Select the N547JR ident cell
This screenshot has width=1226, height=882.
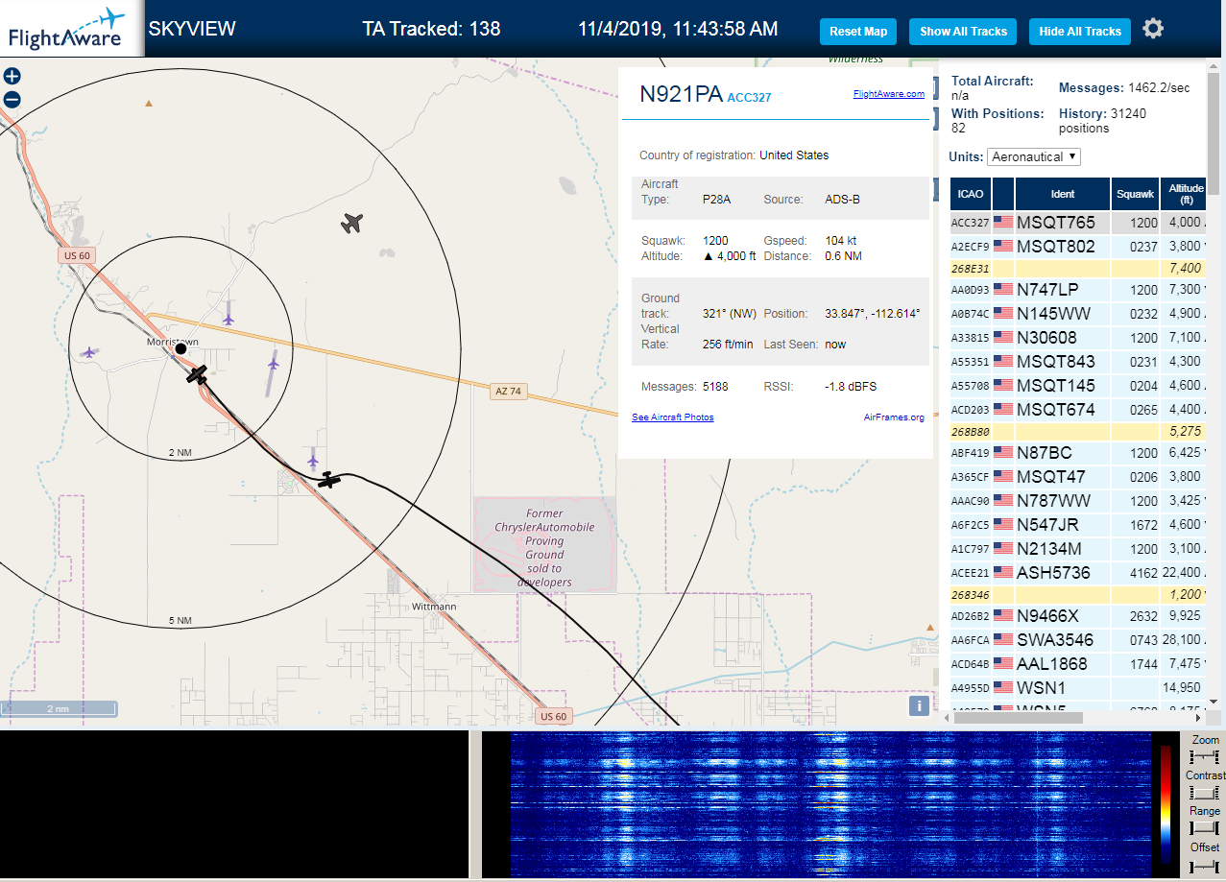[1063, 525]
